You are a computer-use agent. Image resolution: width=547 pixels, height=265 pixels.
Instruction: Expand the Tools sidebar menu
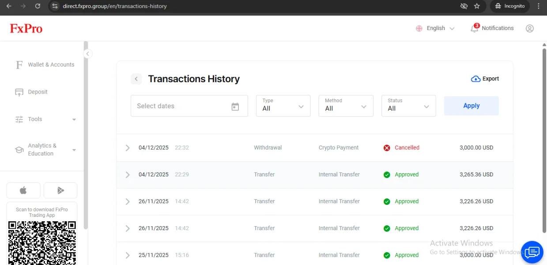click(45, 119)
